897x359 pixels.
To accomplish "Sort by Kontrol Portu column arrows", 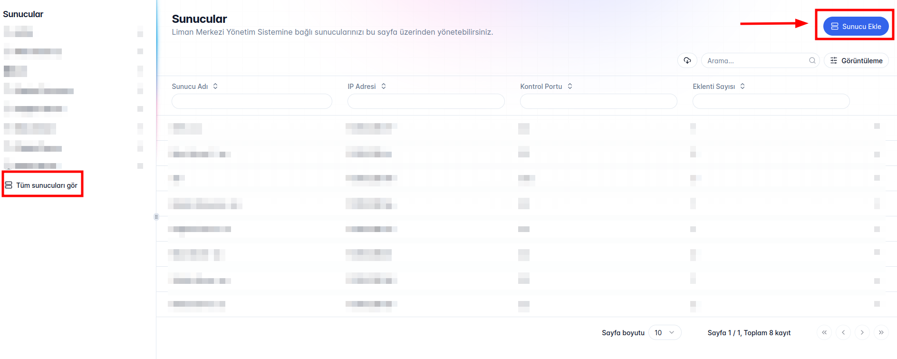I will (570, 86).
